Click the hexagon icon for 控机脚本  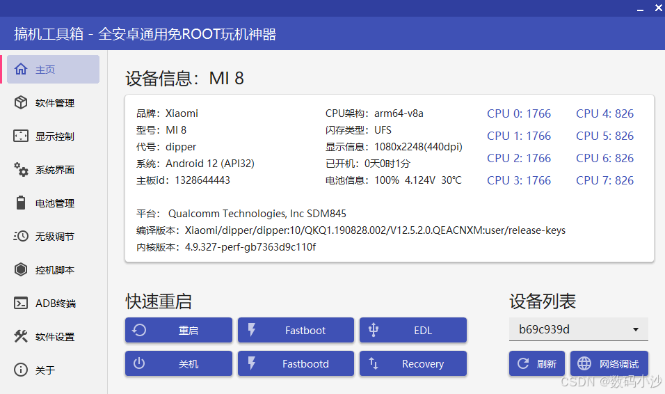point(21,269)
